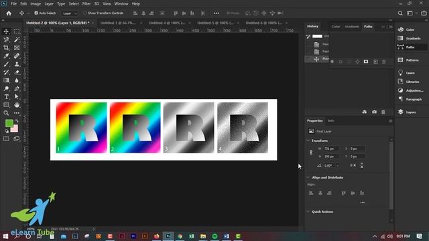The image size is (429, 241).
Task: Add mask icon in Paths panel
Action: (366, 62)
